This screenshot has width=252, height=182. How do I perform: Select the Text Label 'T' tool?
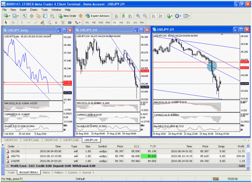tap(63, 23)
